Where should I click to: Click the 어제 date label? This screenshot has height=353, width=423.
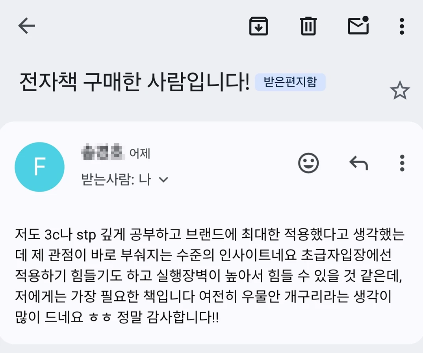(140, 153)
